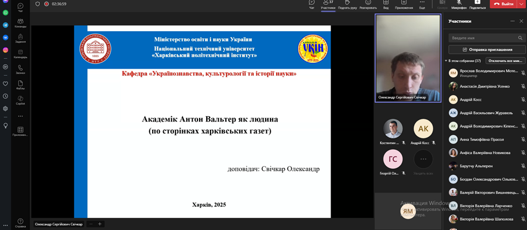The image size is (527, 230).
Task: Open Calendar (Календарь) in the Teams sidebar
Action: click(x=20, y=52)
